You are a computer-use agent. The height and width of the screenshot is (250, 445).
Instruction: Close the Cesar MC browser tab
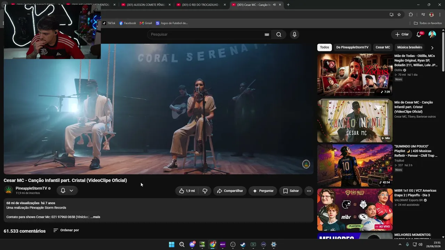pyautogui.click(x=280, y=5)
